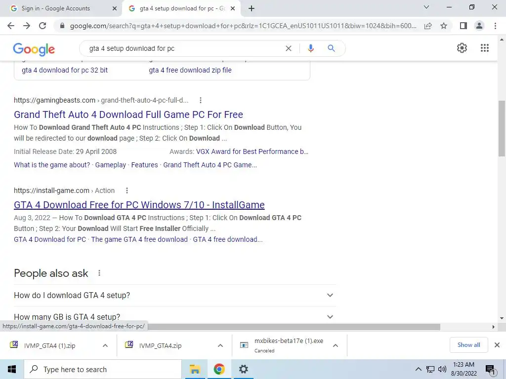506x379 pixels.
Task: Reload the current page
Action: tap(42, 26)
